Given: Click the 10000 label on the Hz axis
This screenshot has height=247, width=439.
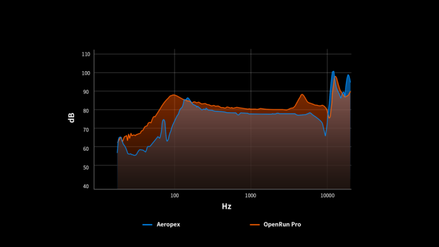Looking at the screenshot, I should point(328,196).
